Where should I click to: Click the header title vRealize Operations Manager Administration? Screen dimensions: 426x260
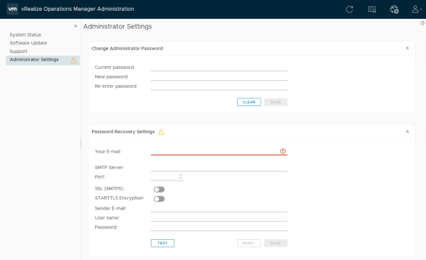[78, 9]
